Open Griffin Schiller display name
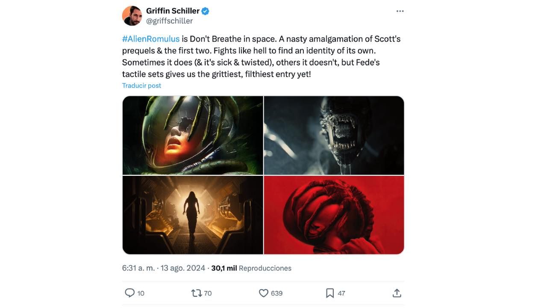 (x=173, y=11)
